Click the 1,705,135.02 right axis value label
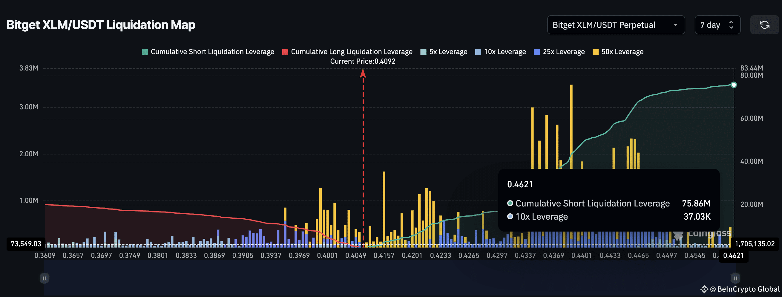Screen dimensions: 782x297 point(755,244)
